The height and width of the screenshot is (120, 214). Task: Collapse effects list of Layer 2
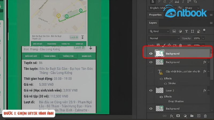[209, 90]
